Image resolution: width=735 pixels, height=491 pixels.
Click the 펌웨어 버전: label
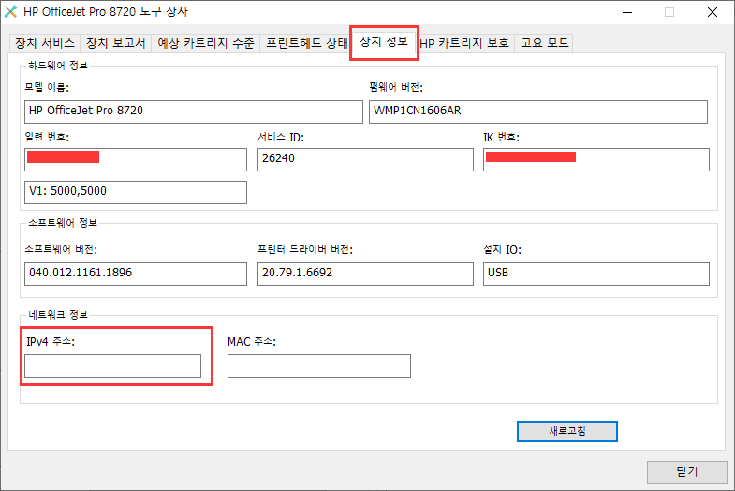pos(396,88)
